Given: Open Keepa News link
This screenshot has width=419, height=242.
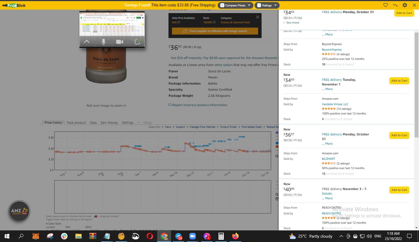Looking at the screenshot, I should [168, 127].
